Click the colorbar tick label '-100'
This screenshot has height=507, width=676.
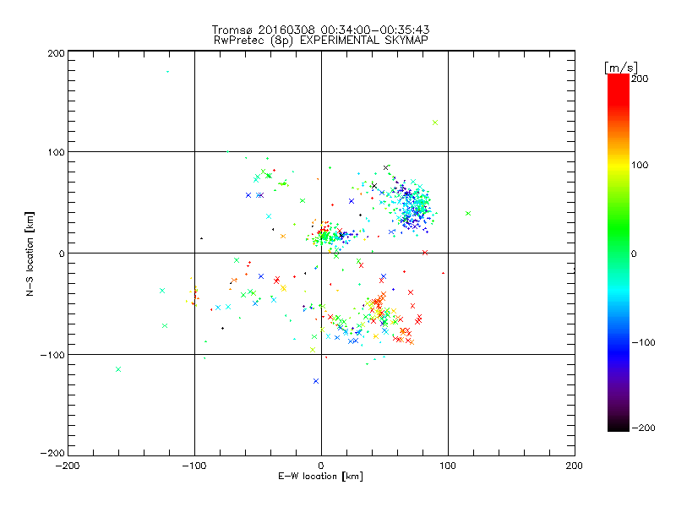pos(643,343)
